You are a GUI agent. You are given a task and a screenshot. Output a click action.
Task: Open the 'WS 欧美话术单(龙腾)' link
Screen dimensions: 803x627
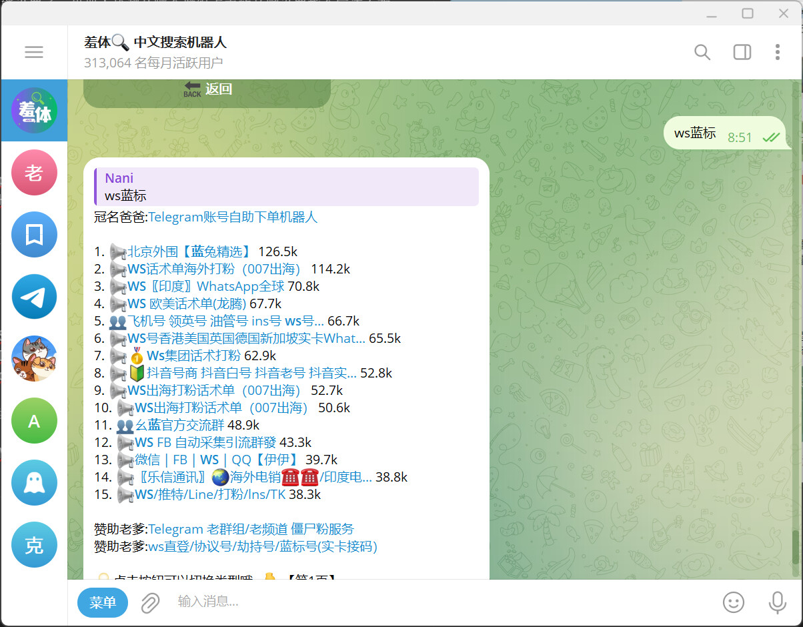tap(187, 303)
